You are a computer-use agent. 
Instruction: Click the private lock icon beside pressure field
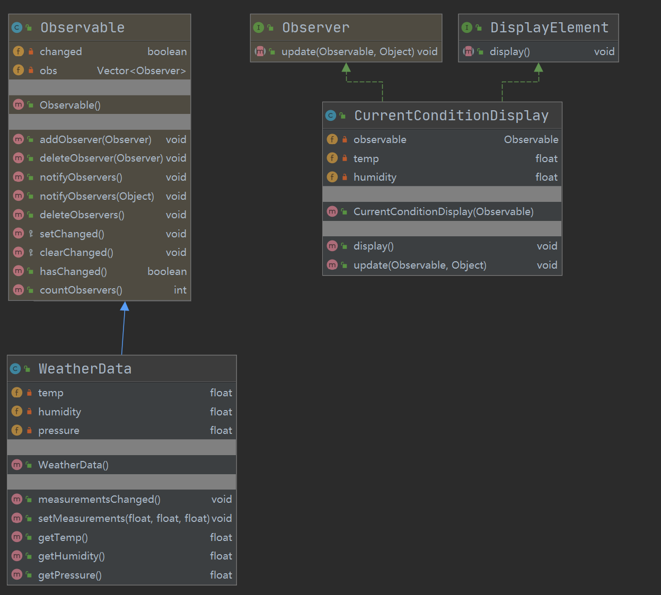coord(29,430)
